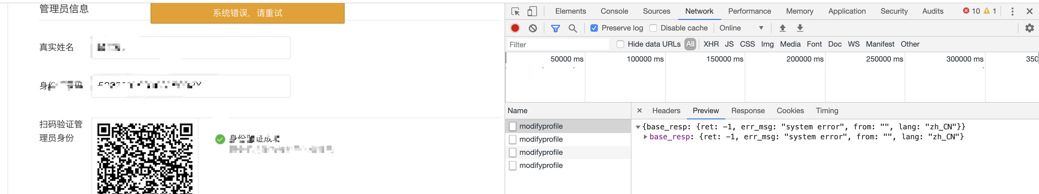Viewport: 1039px width, 194px height.
Task: Enable Disable cache checkbox
Action: coord(653,28)
